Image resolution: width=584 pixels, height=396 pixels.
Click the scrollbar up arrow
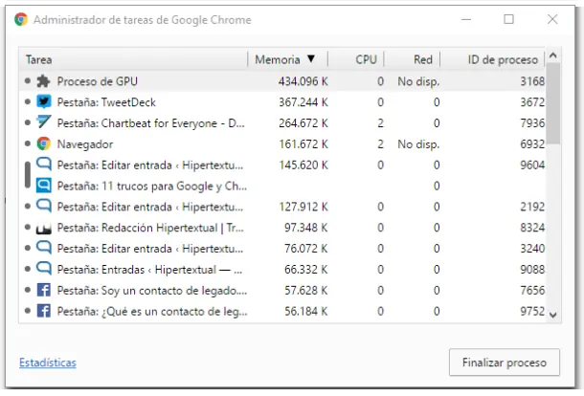point(553,55)
